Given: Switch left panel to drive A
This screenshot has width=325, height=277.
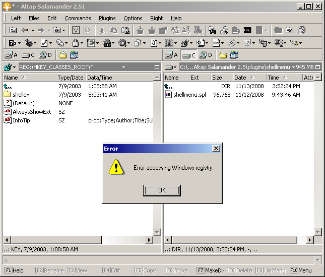Looking at the screenshot, I should [x=11, y=55].
